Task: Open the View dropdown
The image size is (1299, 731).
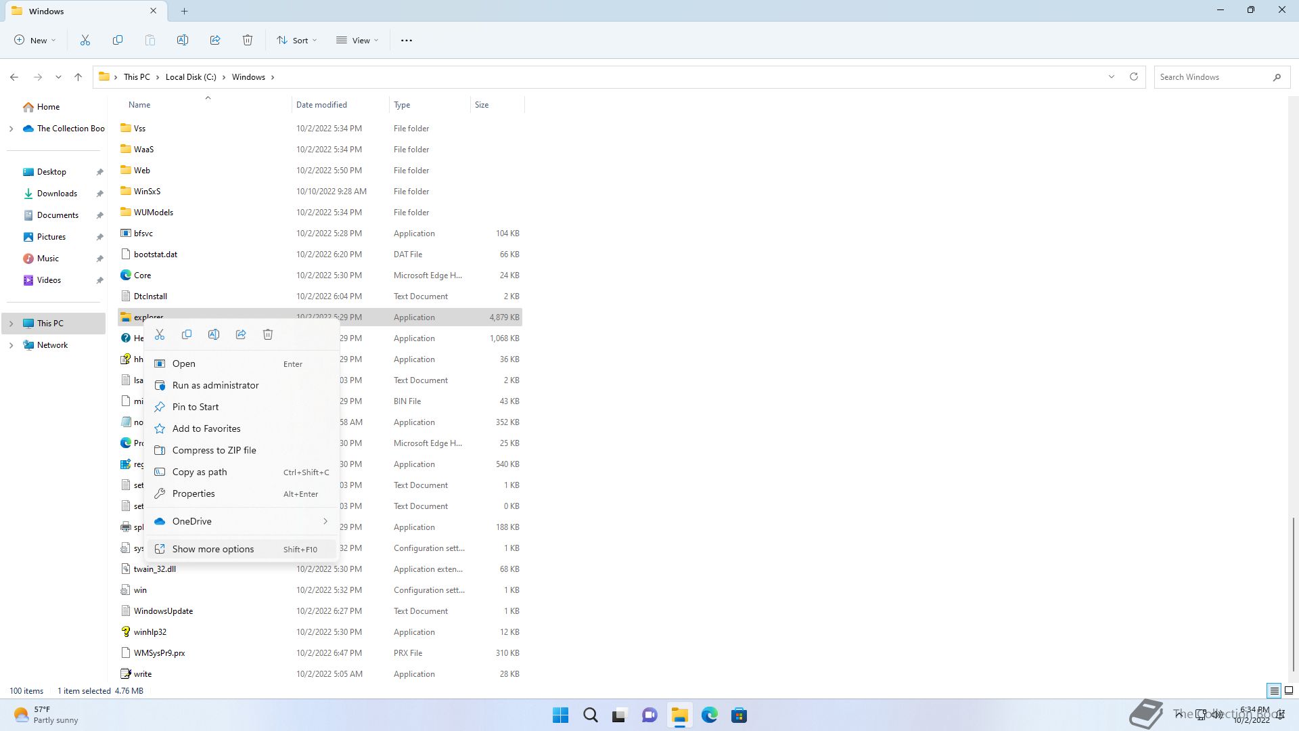Action: click(358, 41)
